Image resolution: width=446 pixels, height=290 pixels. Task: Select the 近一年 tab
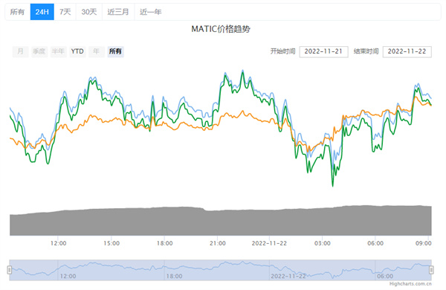pyautogui.click(x=150, y=12)
